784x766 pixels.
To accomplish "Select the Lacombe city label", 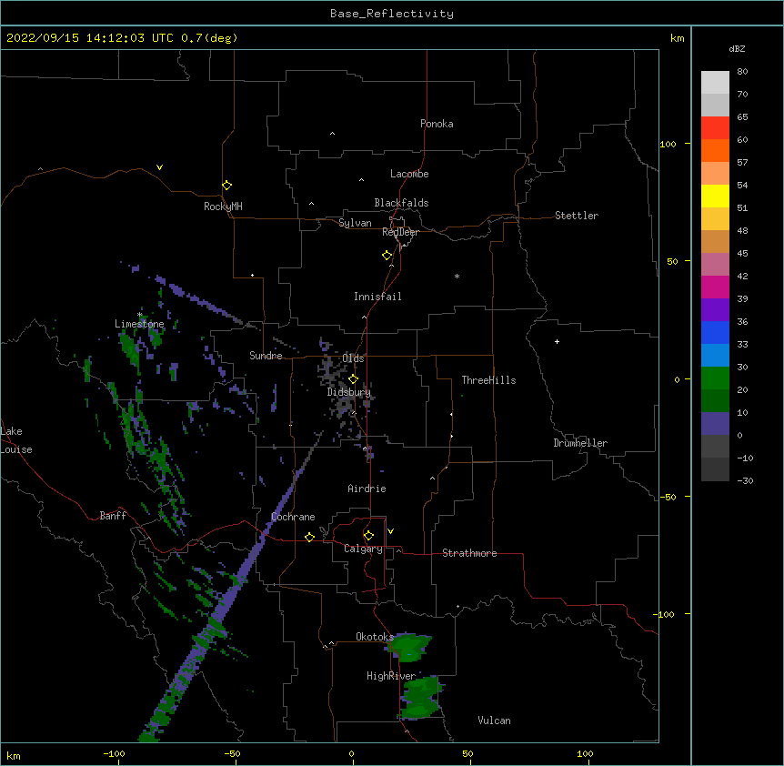I will pyautogui.click(x=409, y=174).
